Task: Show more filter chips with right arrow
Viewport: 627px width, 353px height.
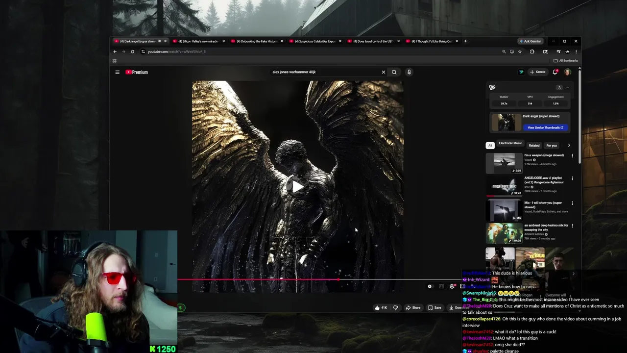Action: point(569,146)
